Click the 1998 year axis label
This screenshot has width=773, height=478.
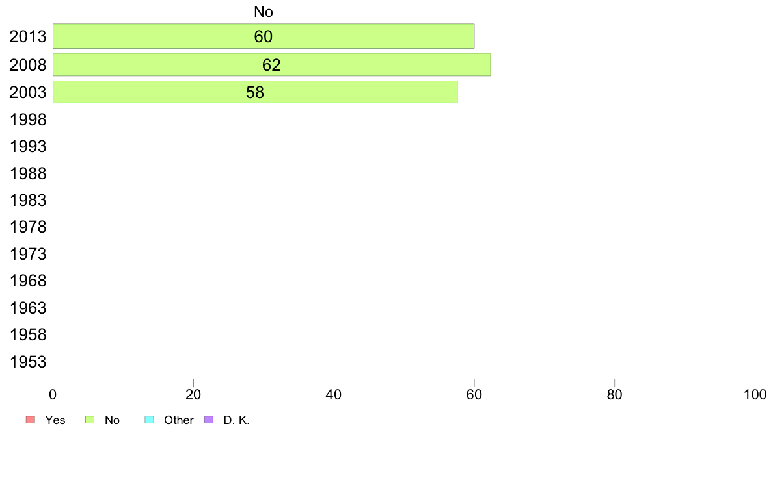27,120
